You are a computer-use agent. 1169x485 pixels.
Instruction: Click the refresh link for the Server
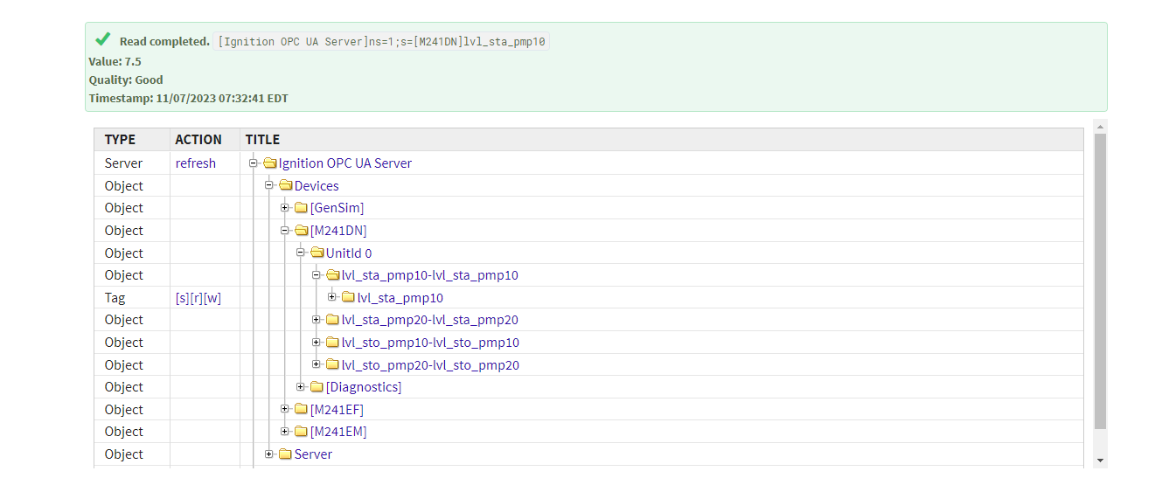point(196,163)
